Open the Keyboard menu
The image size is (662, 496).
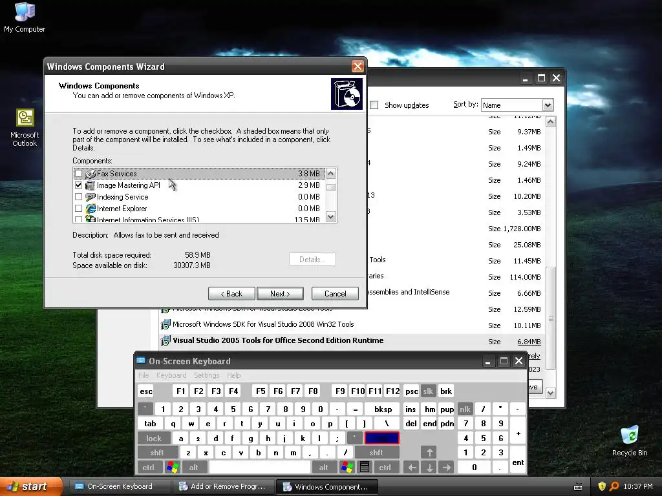coord(171,375)
